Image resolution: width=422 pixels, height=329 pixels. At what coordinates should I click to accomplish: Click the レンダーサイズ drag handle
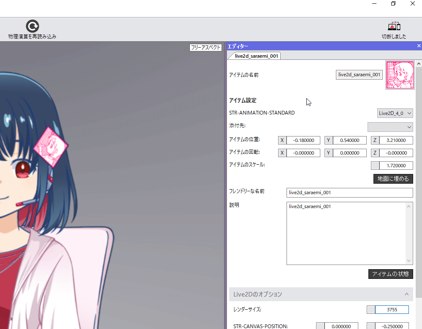pos(371,310)
